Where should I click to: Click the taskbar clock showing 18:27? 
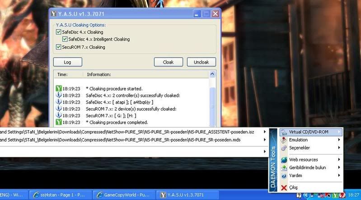[353, 195]
